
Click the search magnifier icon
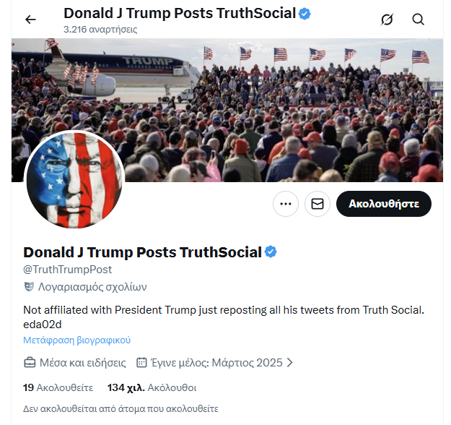[x=419, y=20]
